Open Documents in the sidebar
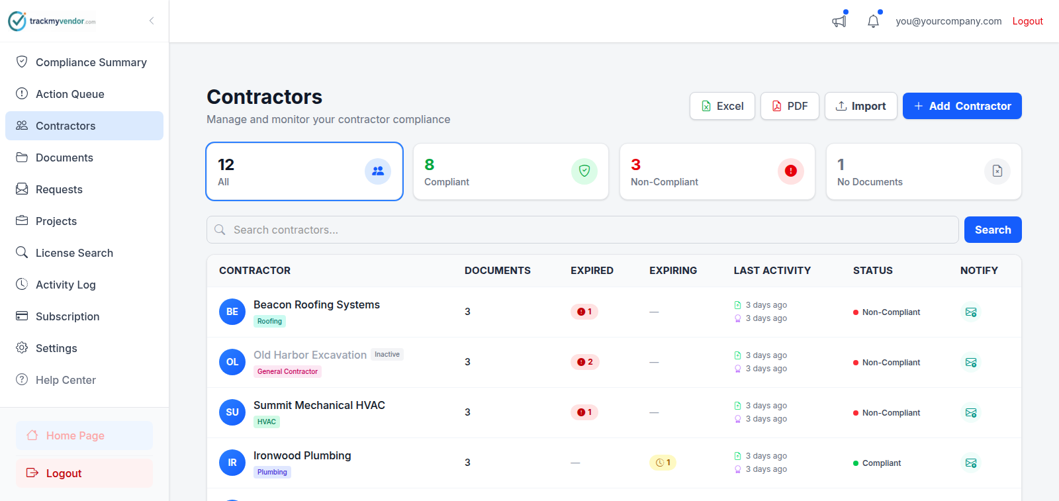 coord(84,158)
